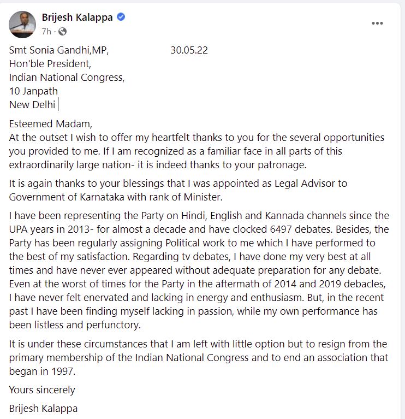Click Brijesh Kalappa's profile picture
Viewport: 405px width, 419px height.
coord(22,23)
